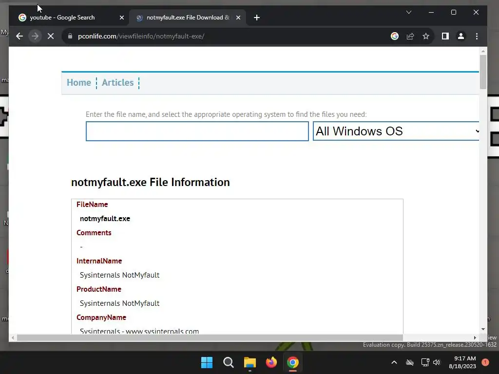
Task: Click page scroll up arrow
Action: click(483, 51)
